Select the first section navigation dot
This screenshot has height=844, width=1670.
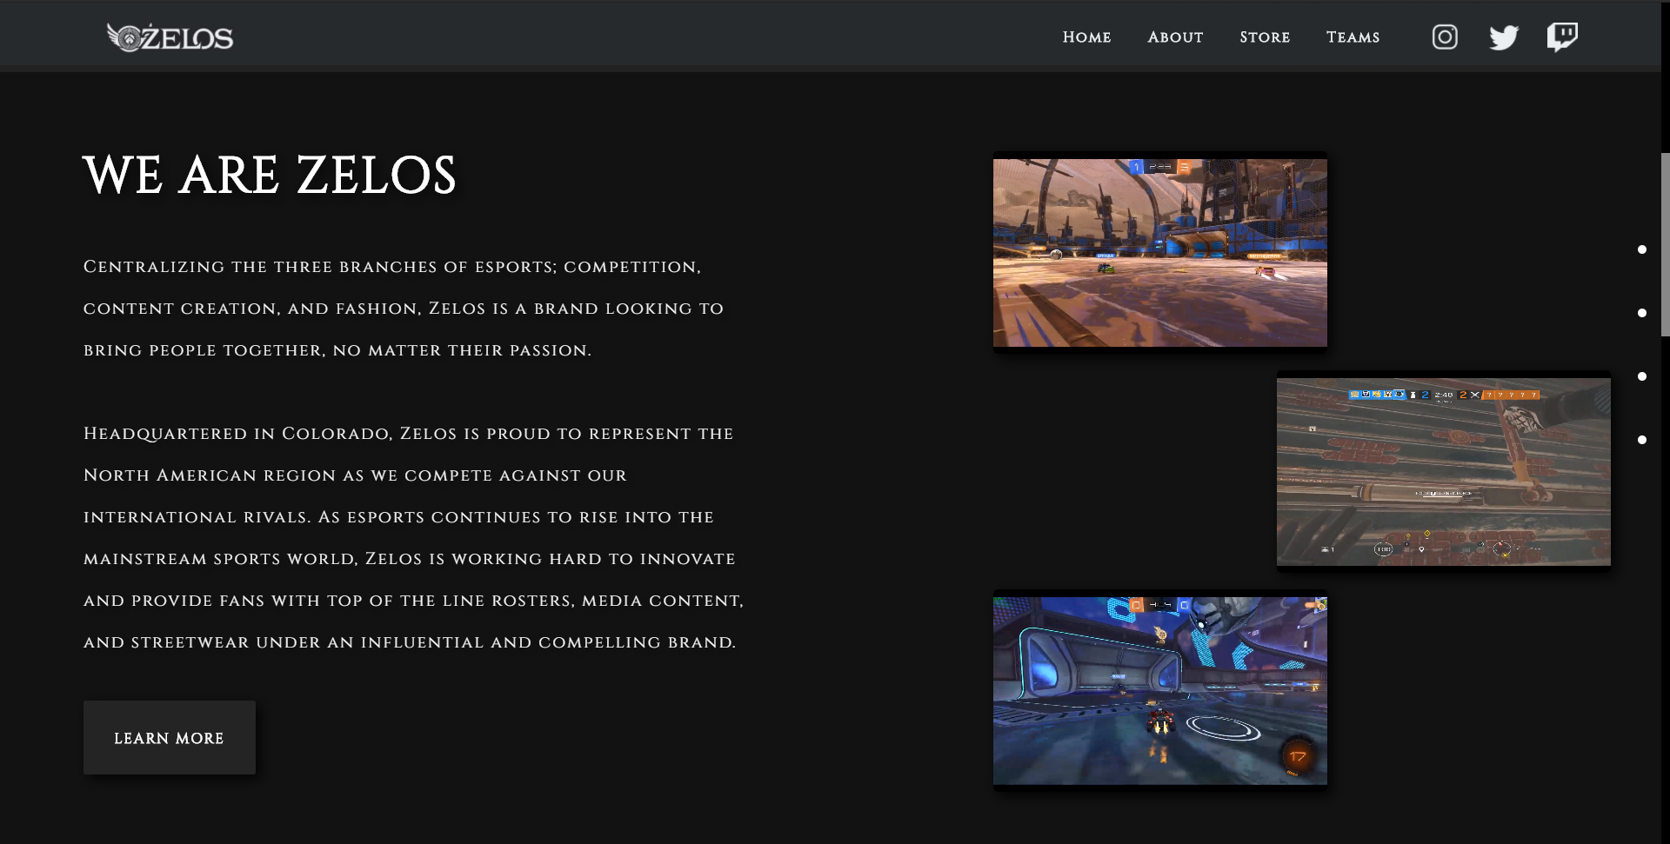click(x=1642, y=249)
